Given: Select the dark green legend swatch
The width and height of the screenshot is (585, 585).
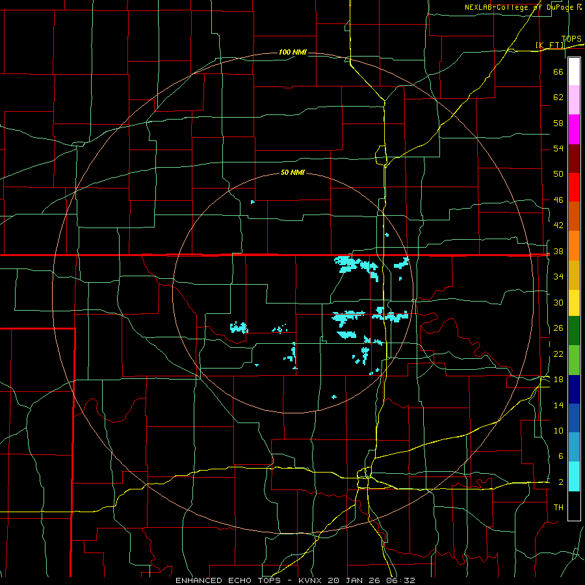Looking at the screenshot, I should click(x=574, y=331).
